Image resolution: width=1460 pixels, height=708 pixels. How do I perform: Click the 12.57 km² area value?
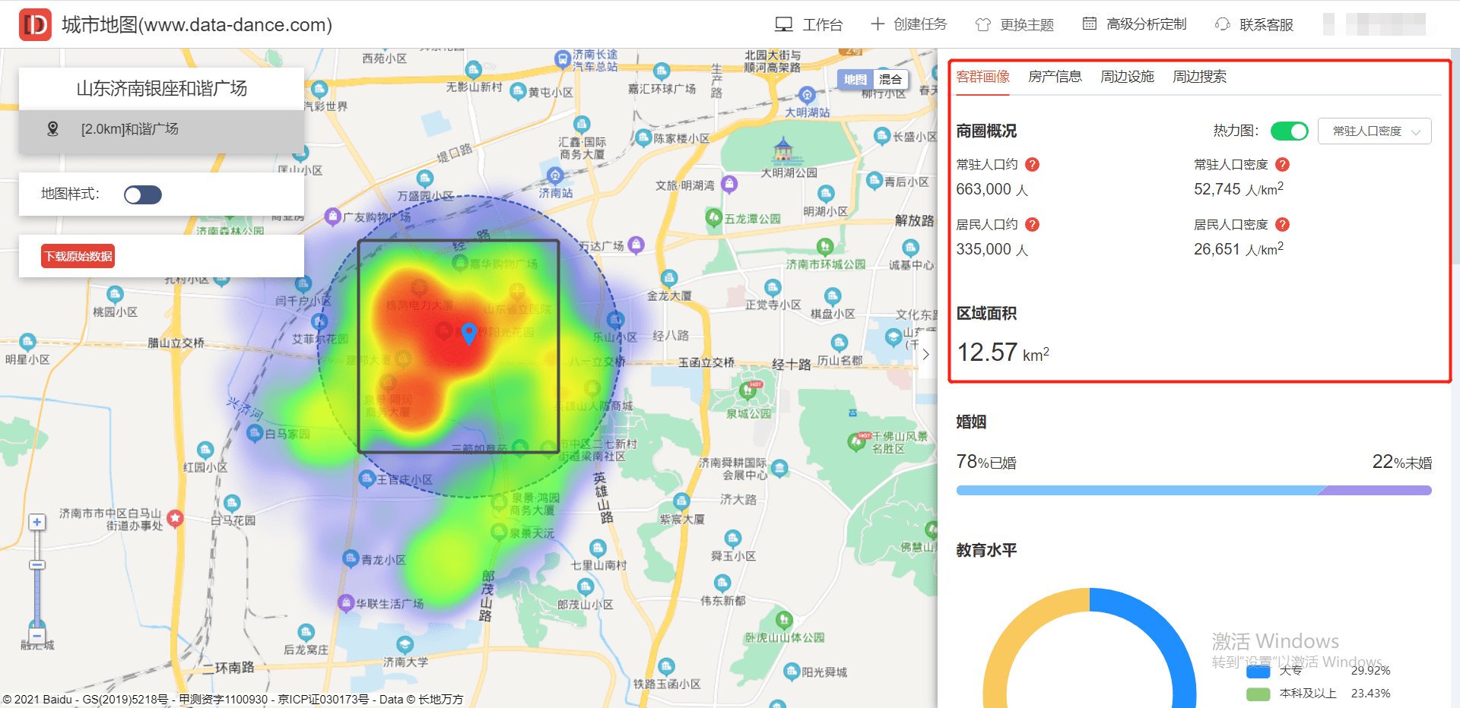(x=1003, y=352)
